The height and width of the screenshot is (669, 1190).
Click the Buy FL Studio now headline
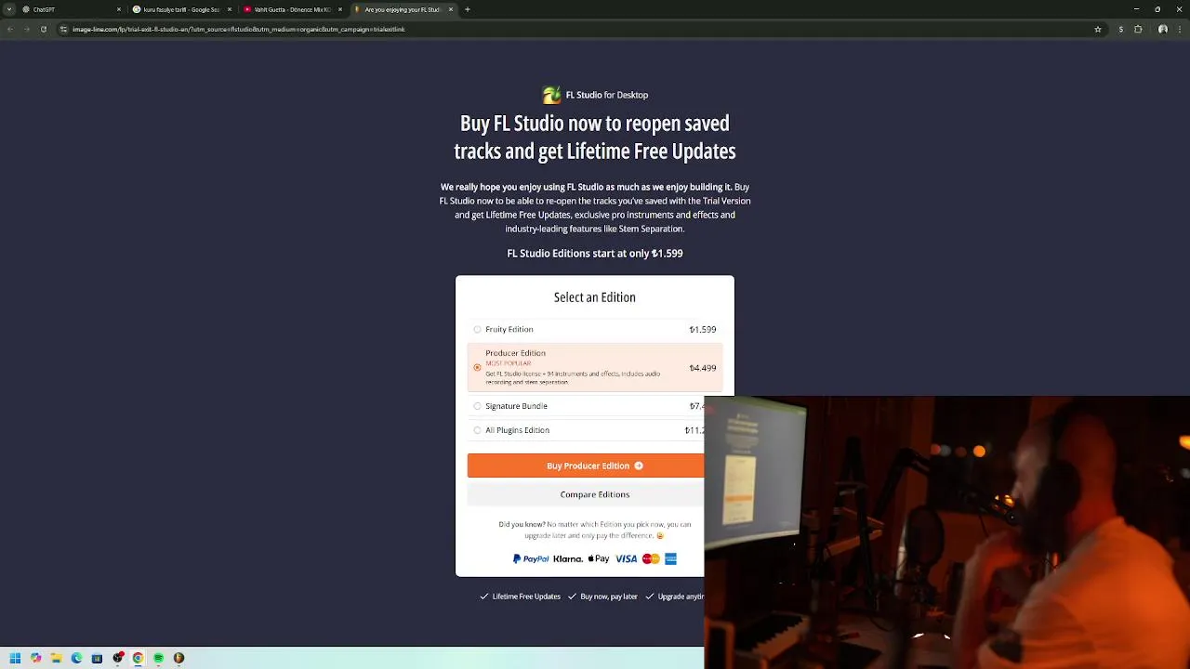(595, 138)
